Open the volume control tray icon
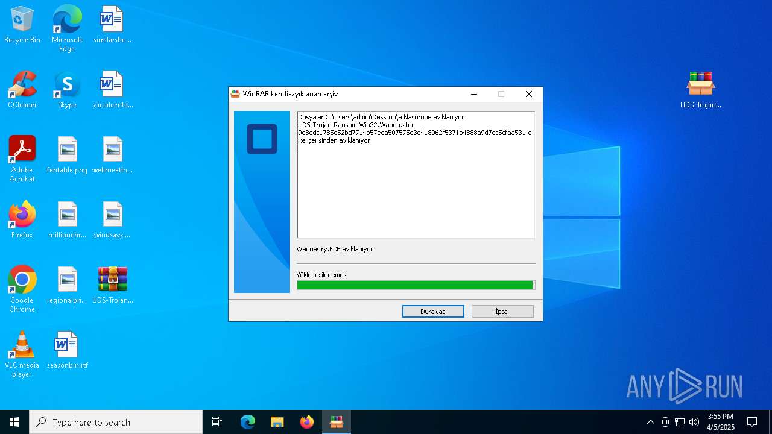 (x=694, y=422)
